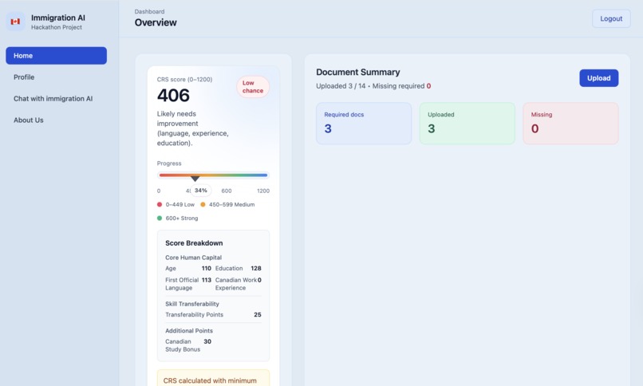Click the Score Breakdown heading
The image size is (643, 386).
coord(194,243)
